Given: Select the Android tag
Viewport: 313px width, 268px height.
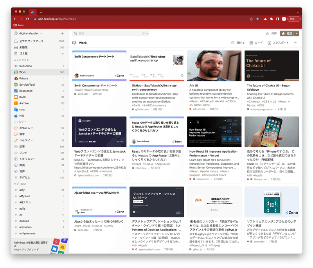Looking at the screenshot, I should point(40,221).
